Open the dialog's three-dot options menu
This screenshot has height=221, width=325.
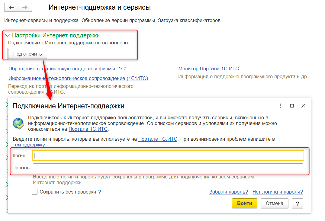point(280,106)
